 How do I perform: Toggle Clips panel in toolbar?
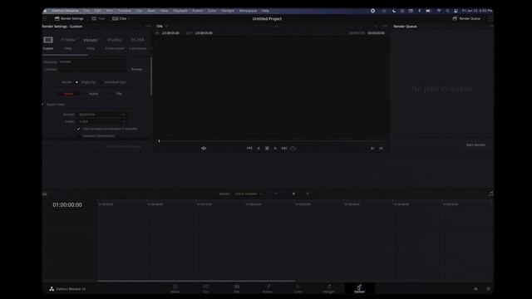pos(119,18)
